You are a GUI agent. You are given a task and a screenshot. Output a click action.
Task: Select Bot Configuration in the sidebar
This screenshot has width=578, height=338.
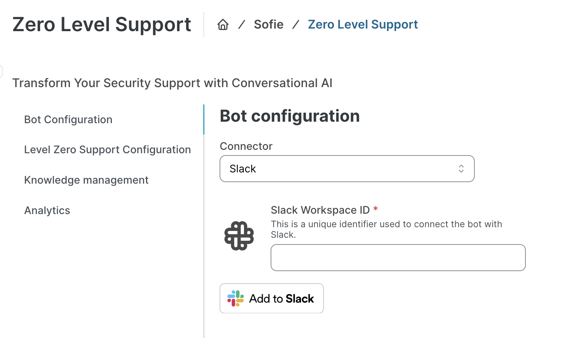68,119
